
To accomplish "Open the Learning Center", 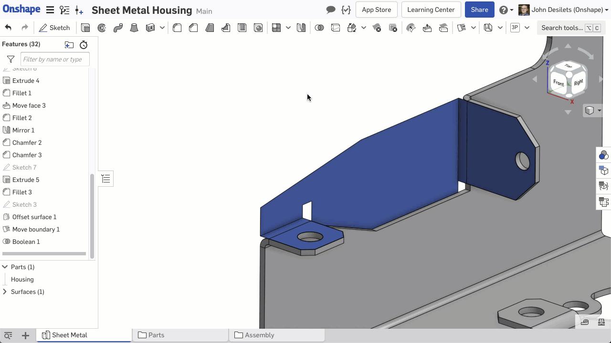I will (x=431, y=10).
